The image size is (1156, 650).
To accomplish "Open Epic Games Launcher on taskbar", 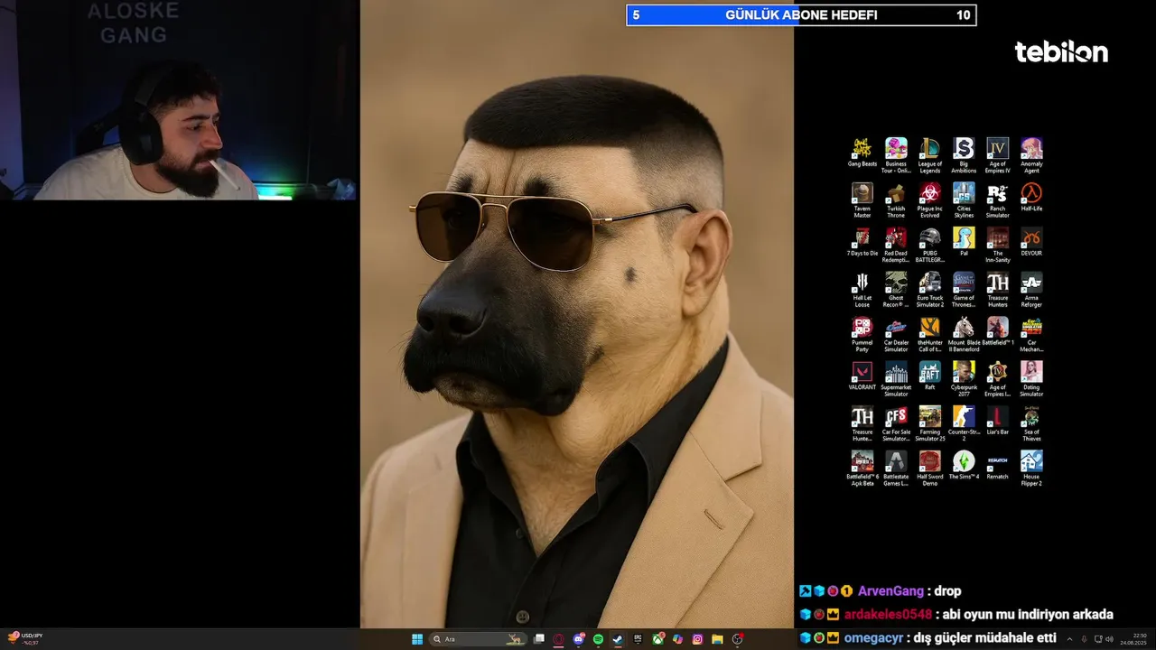I will click(639, 639).
